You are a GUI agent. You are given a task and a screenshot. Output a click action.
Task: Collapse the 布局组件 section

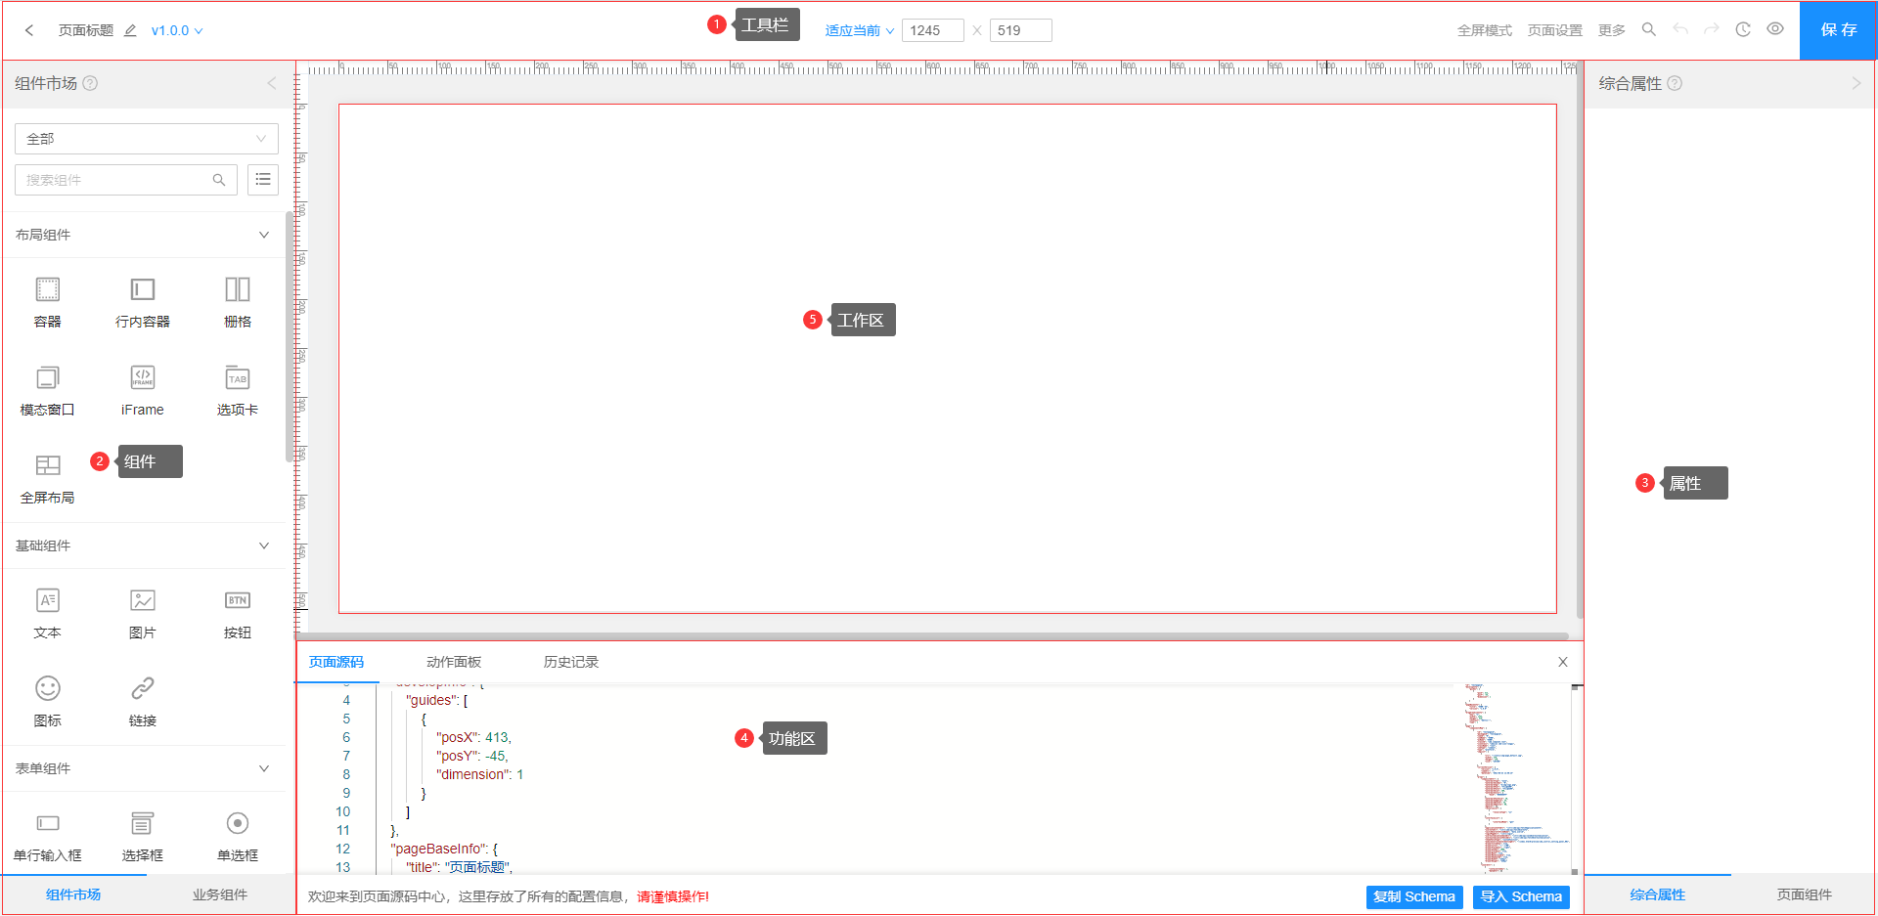(263, 235)
